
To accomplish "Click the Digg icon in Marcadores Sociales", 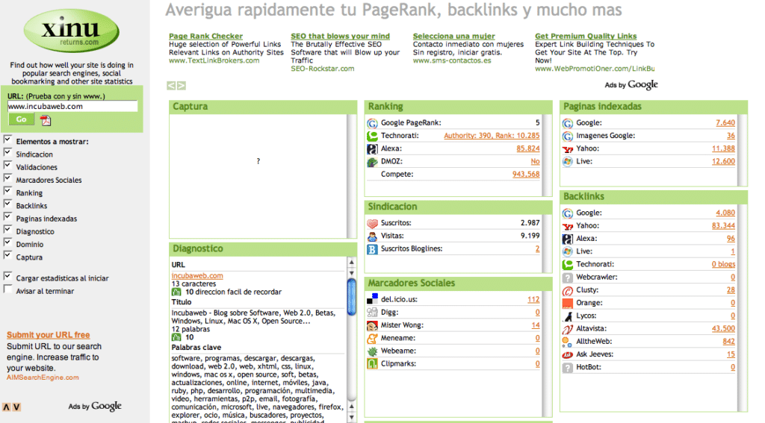I will tap(372, 313).
